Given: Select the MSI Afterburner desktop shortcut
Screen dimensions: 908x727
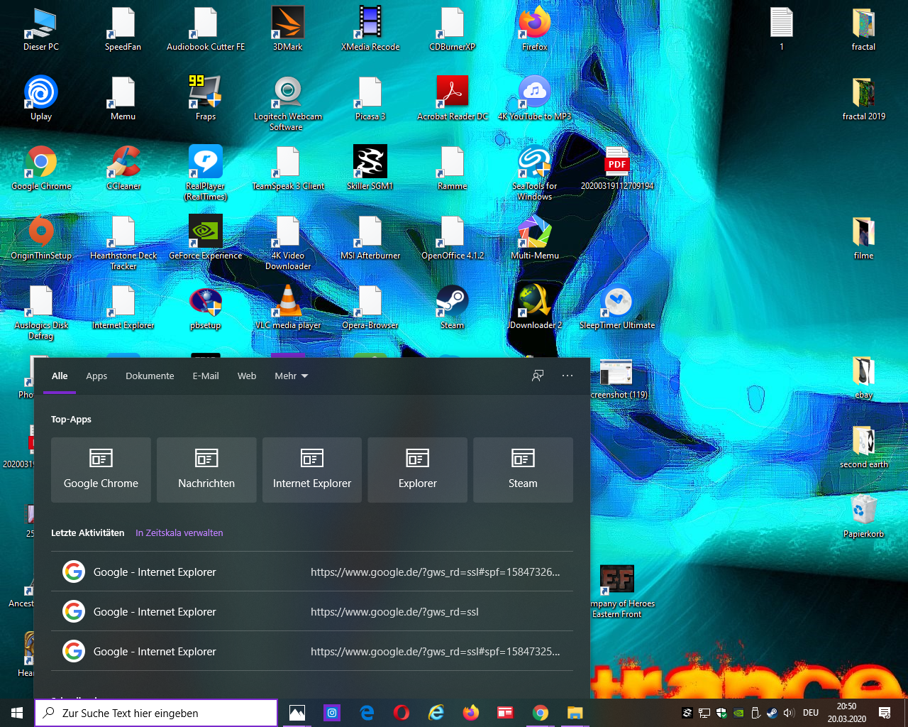Looking at the screenshot, I should click(x=370, y=237).
